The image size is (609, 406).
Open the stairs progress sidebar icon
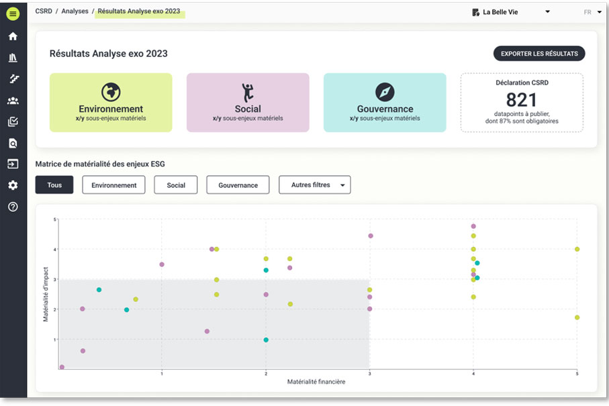point(13,79)
